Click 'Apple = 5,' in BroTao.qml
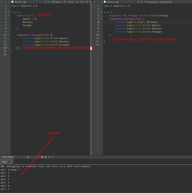The image size is (192, 193). (x=30, y=19)
